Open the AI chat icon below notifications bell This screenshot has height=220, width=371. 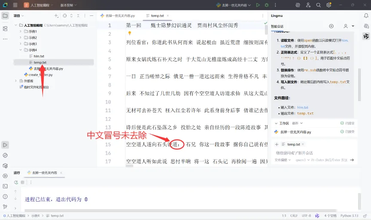366,26
